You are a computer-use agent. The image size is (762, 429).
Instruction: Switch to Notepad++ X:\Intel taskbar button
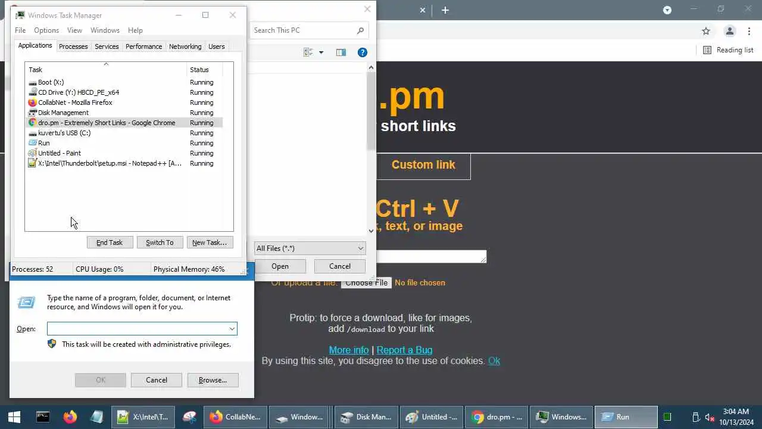(x=143, y=417)
